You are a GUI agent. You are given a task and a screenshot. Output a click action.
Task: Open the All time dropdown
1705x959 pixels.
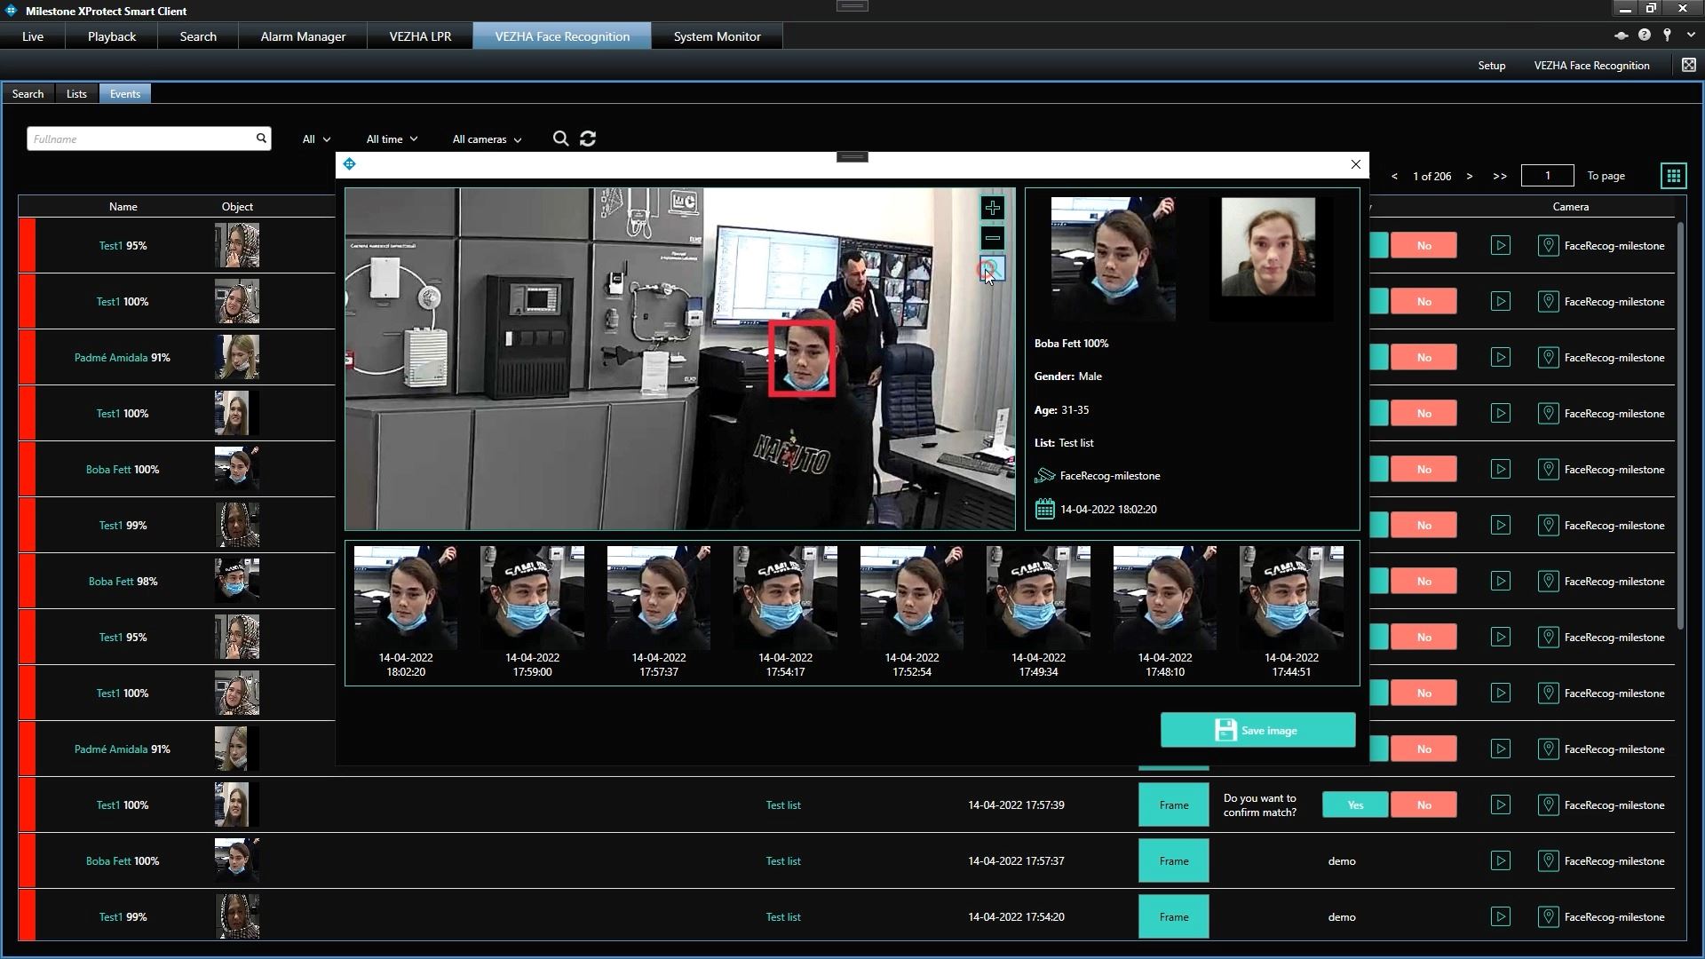(x=392, y=139)
